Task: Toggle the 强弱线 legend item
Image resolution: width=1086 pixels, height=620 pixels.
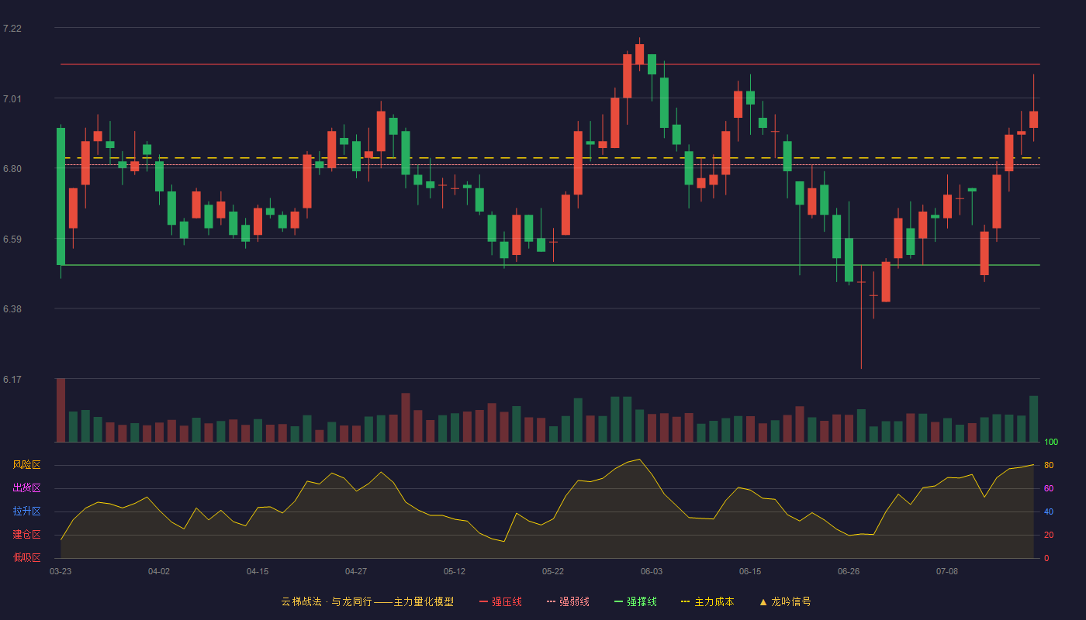Action: coord(568,601)
